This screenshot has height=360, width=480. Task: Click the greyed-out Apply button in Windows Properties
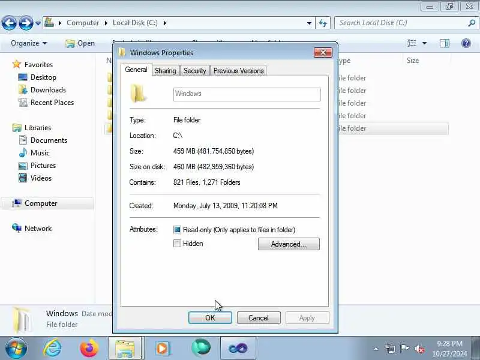(307, 318)
